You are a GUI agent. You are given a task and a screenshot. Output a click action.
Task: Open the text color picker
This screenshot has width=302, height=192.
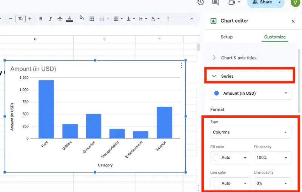coord(69,19)
